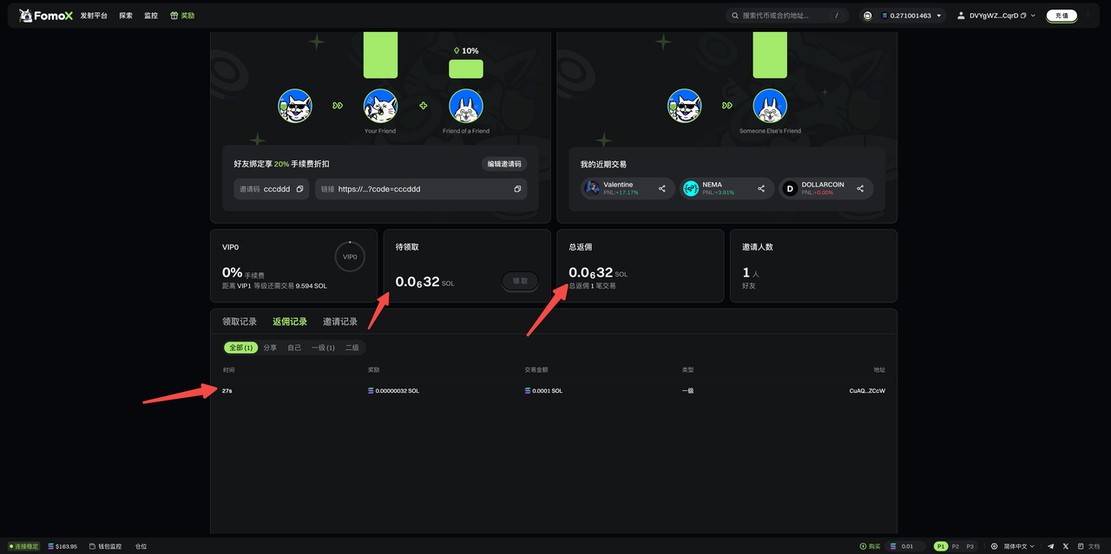Screen dimensions: 1111x554
Task: Switch to the P2 preset
Action: [x=956, y=546]
